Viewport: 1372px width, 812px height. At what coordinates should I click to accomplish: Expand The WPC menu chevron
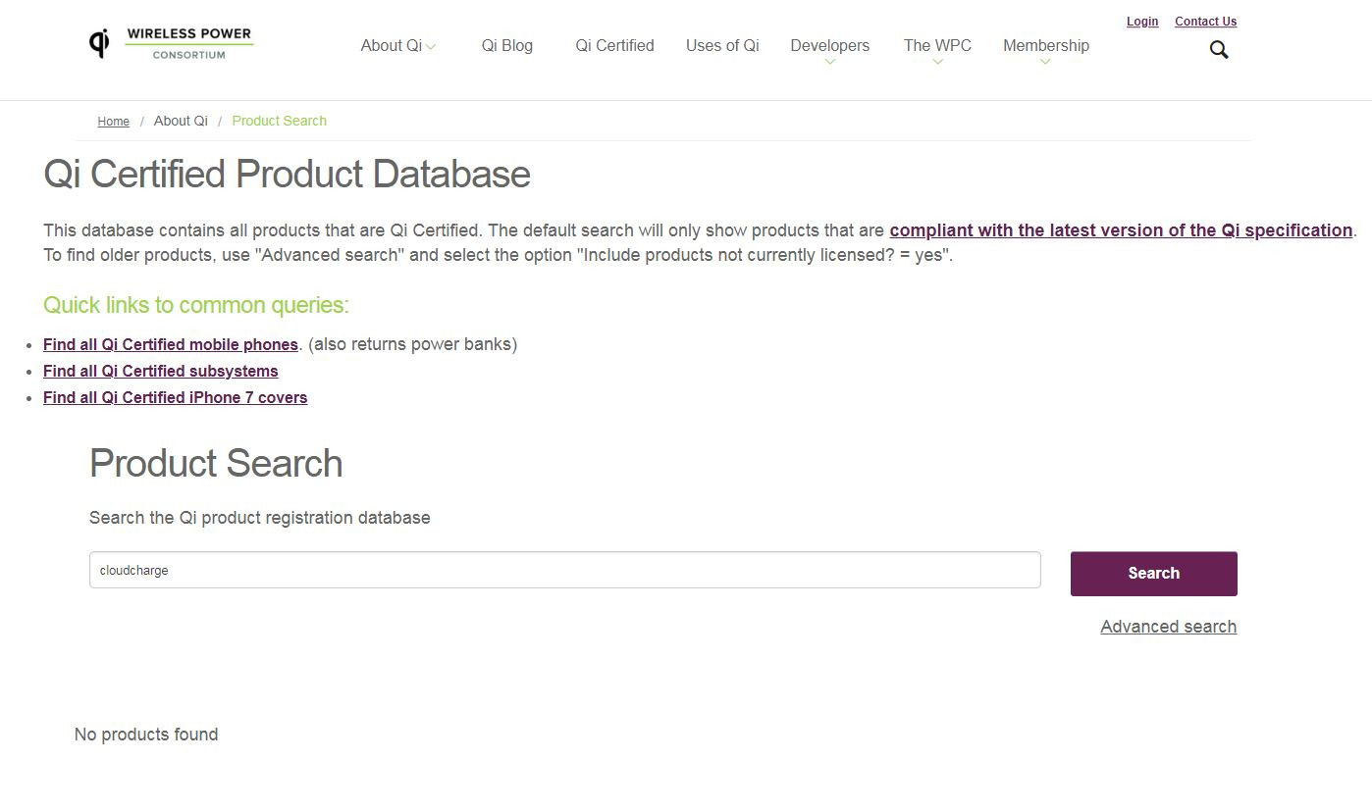(x=937, y=62)
